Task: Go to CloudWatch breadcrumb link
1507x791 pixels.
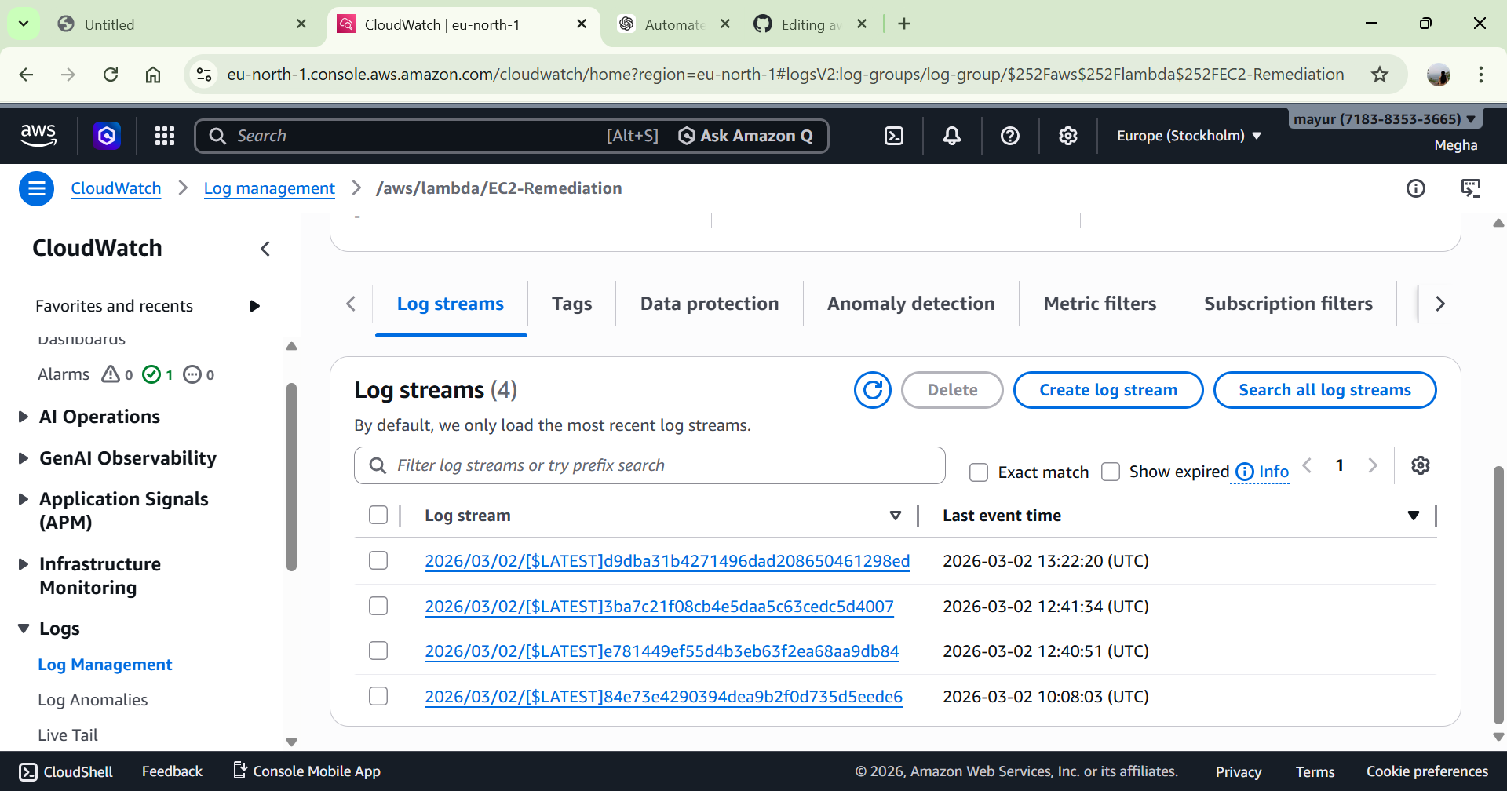Action: pyautogui.click(x=116, y=188)
